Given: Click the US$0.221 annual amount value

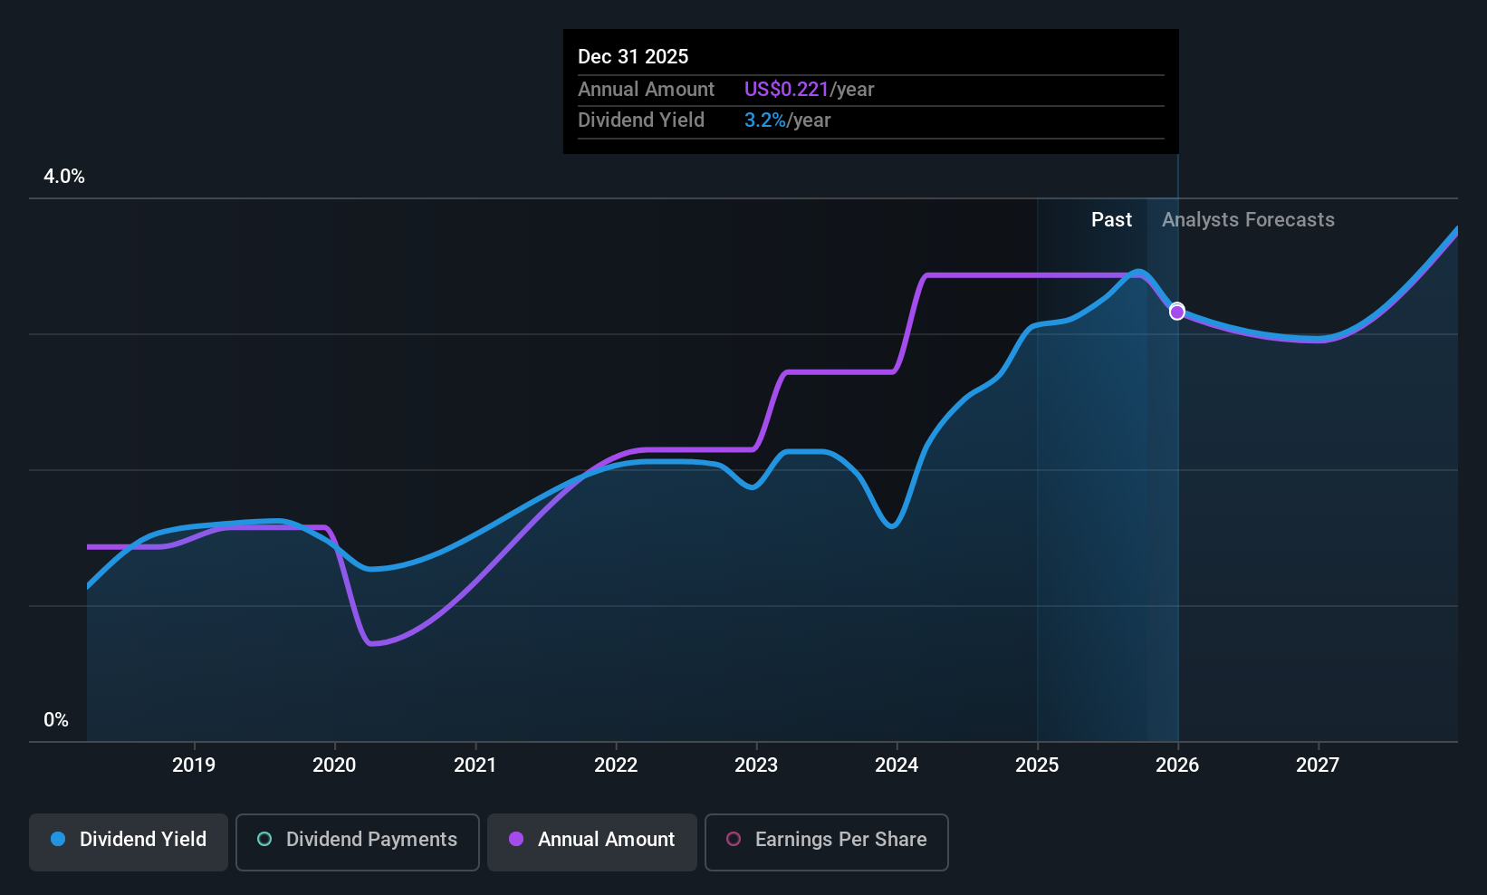Looking at the screenshot, I should tap(786, 89).
